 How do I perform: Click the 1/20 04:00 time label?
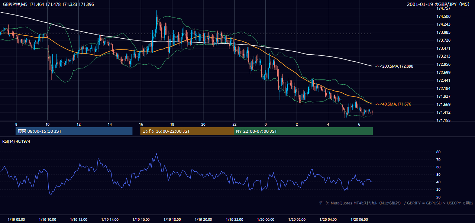click(x=328, y=219)
